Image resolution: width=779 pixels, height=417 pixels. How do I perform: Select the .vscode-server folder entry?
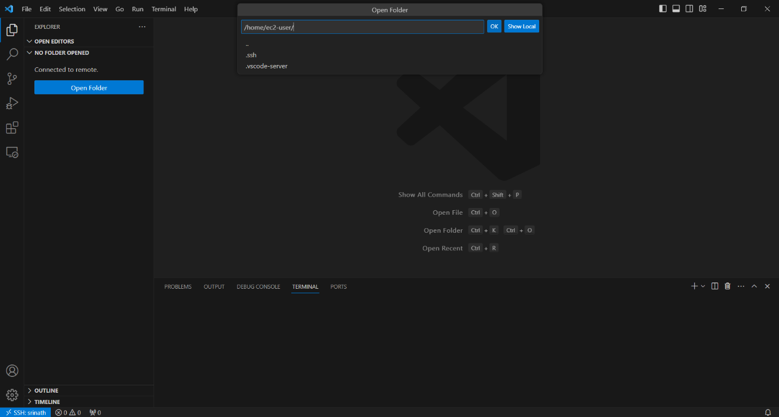pyautogui.click(x=389, y=66)
